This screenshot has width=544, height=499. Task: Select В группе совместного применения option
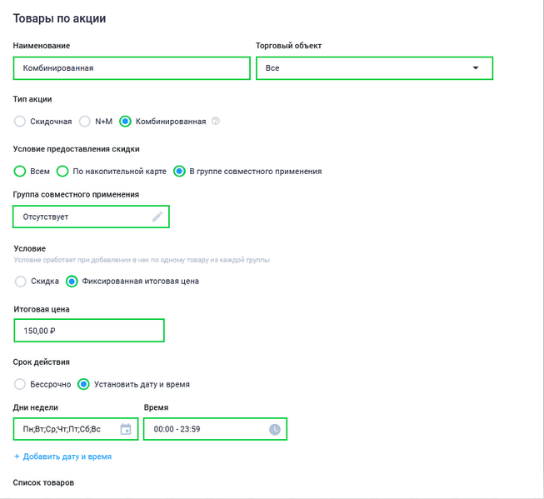pos(179,171)
